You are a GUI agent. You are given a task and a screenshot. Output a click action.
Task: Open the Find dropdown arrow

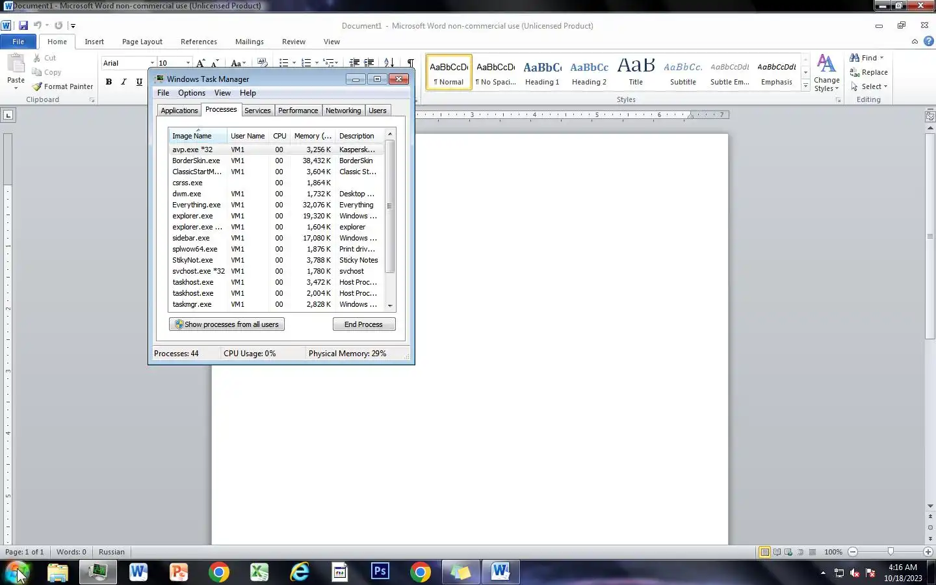(881, 58)
